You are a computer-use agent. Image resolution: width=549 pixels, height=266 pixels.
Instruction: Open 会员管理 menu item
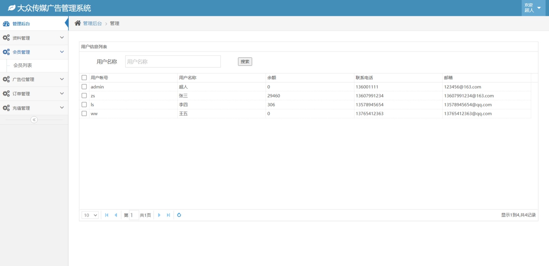pos(34,52)
